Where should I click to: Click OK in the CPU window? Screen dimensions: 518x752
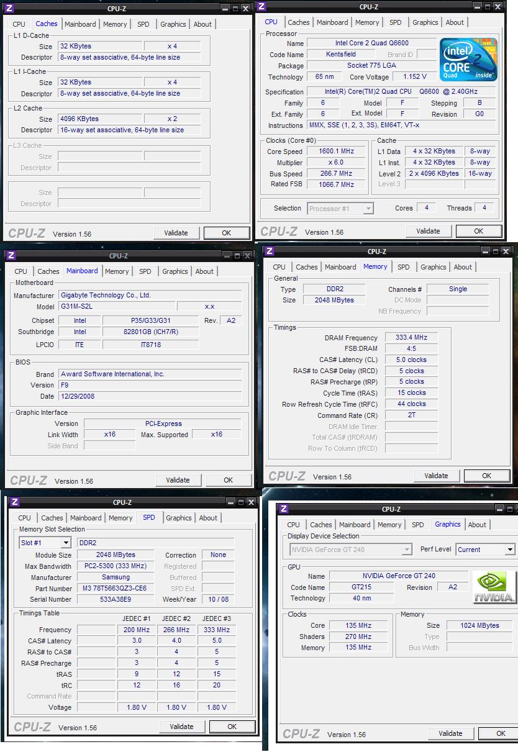click(478, 231)
